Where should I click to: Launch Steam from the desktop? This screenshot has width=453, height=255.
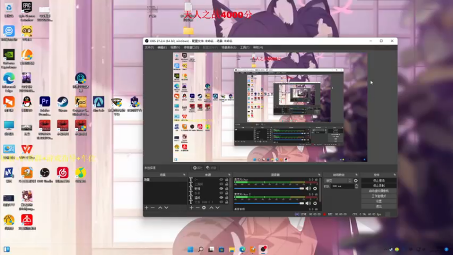63,104
